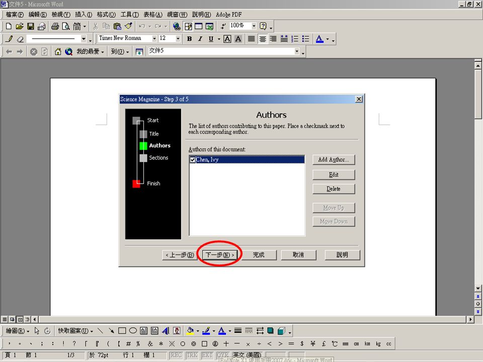The image size is (483, 362).
Task: Apply numbered list formatting
Action: pyautogui.click(x=295, y=39)
